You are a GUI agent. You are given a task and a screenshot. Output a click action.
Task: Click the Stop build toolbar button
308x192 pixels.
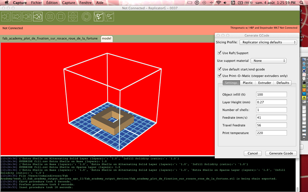click(61, 17)
